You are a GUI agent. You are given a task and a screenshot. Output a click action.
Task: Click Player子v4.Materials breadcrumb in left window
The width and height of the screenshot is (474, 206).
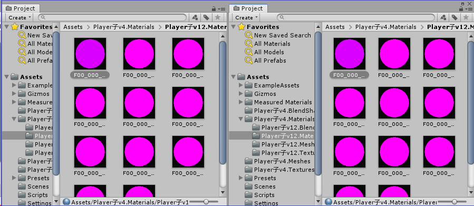click(x=123, y=27)
